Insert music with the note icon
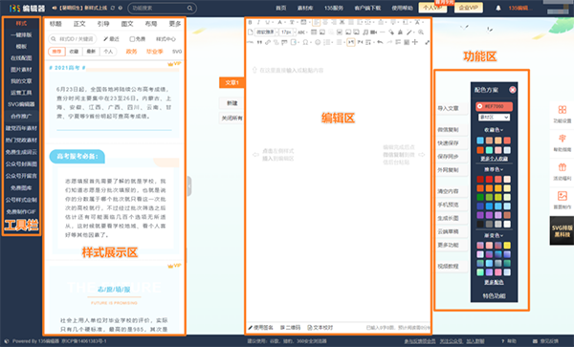 coord(365,33)
